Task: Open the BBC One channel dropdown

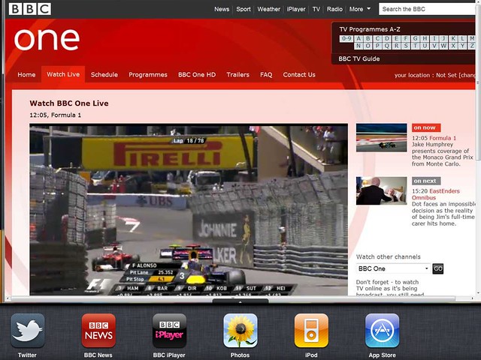Action: [x=393, y=268]
